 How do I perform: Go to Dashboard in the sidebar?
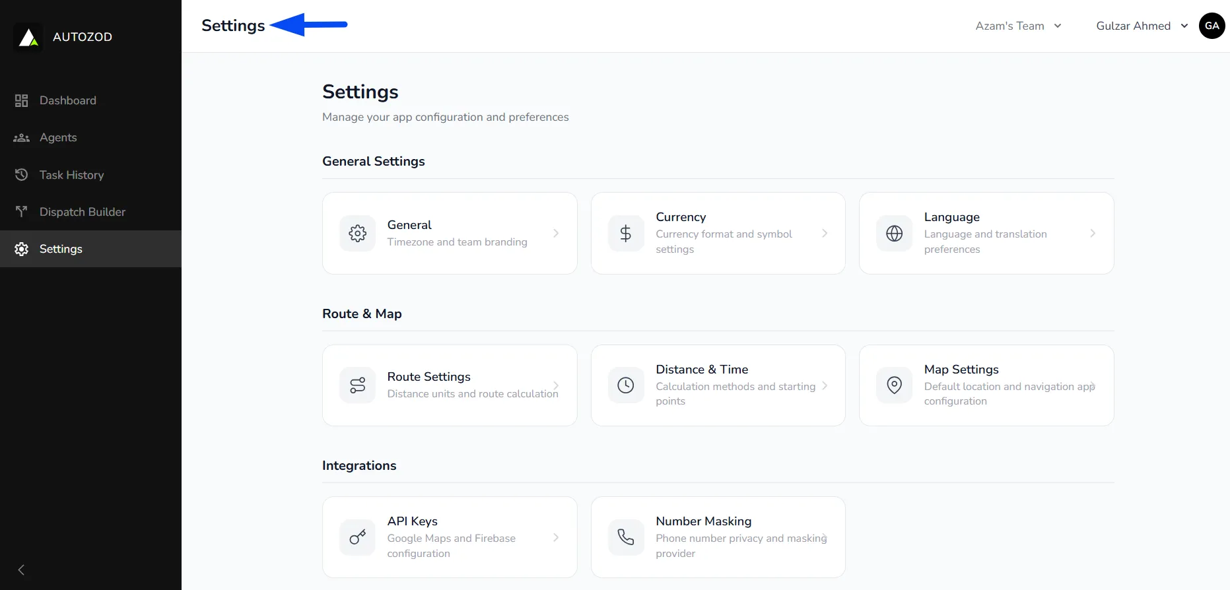point(90,100)
